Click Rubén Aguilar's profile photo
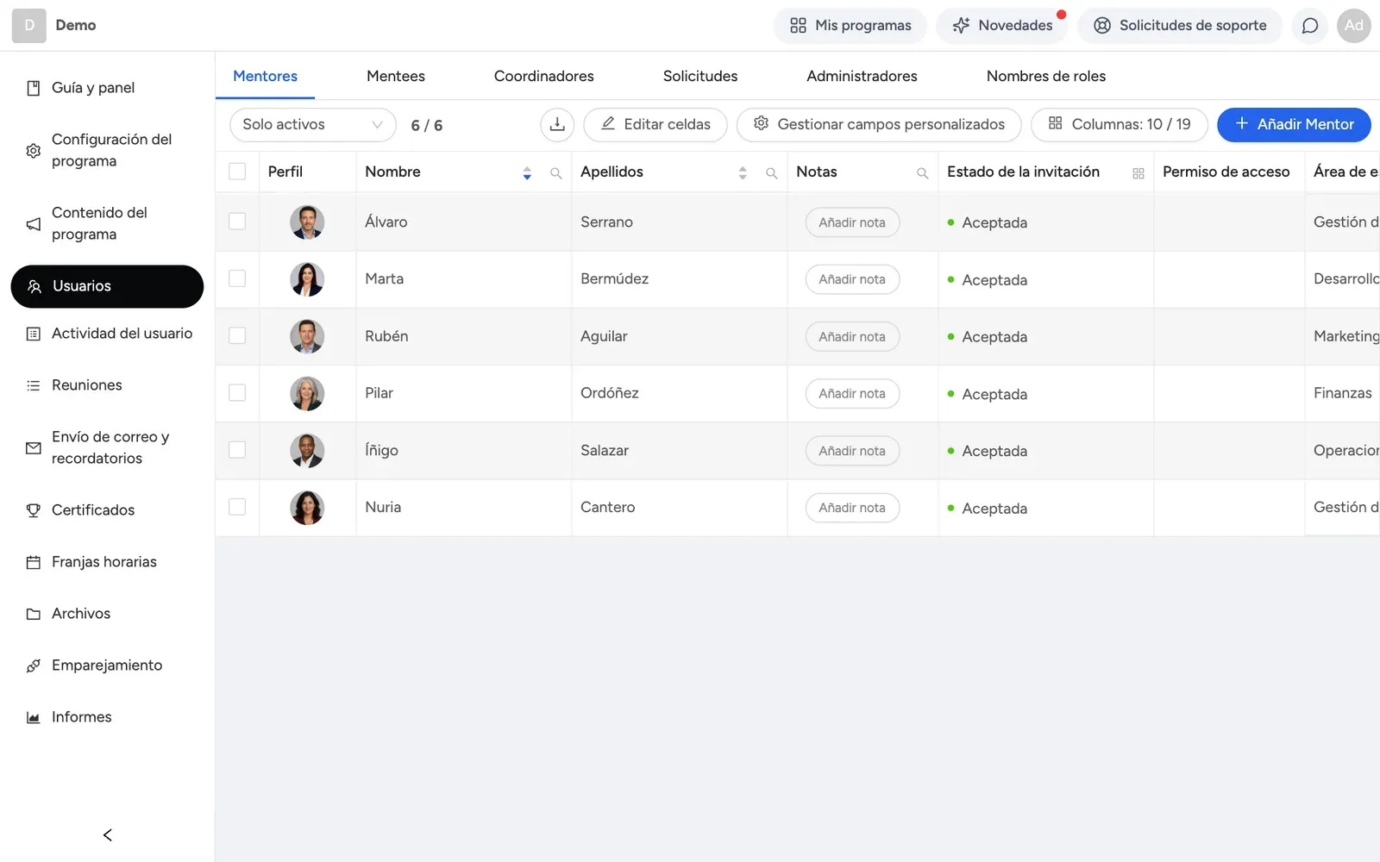1380x862 pixels. click(x=307, y=336)
